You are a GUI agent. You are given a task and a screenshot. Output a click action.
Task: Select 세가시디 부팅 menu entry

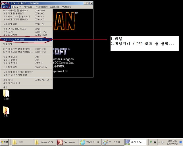point(26,24)
